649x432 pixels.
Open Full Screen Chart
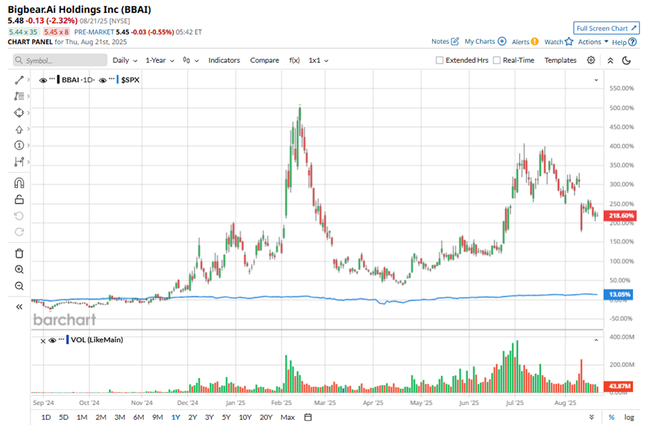click(x=606, y=28)
